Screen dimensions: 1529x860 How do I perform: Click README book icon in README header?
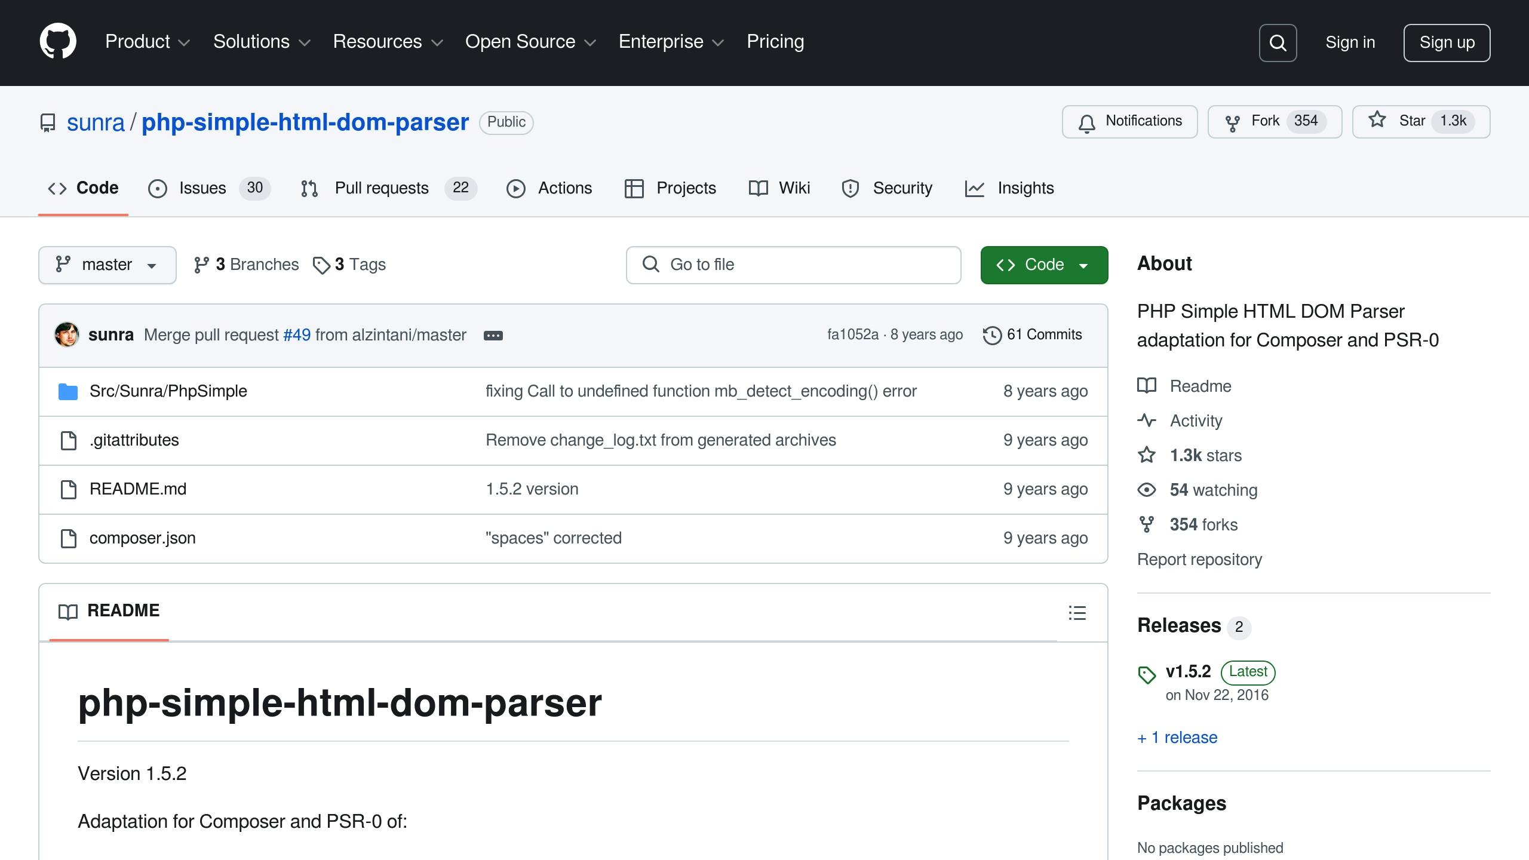[68, 612]
